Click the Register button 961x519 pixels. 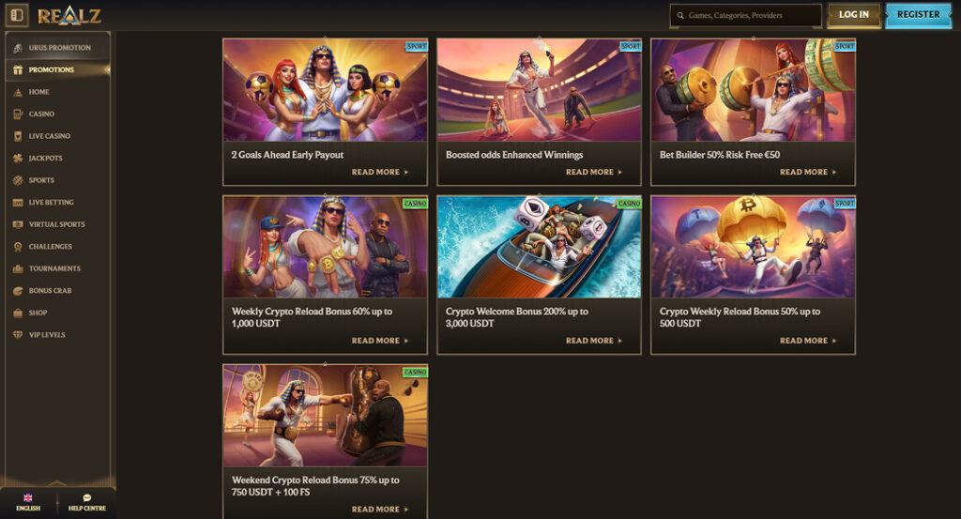pyautogui.click(x=918, y=15)
